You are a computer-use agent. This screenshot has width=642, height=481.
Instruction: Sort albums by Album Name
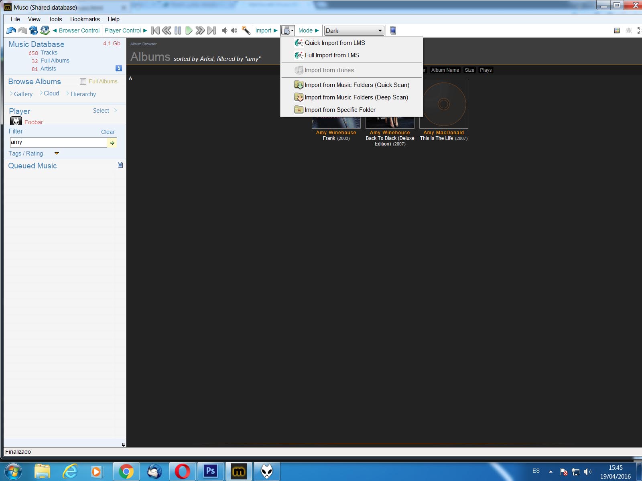pos(445,70)
